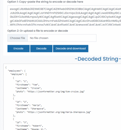Click the "employees": { line
121x130 pixels.
[17, 71]
